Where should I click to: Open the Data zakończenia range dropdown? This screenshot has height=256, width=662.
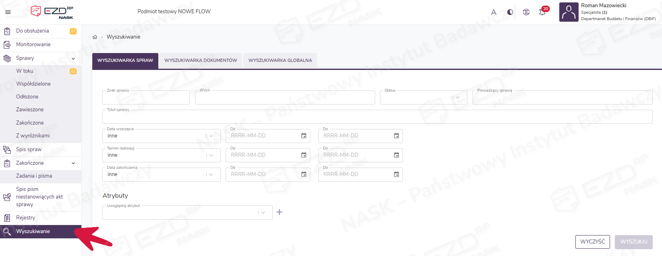[x=211, y=174]
